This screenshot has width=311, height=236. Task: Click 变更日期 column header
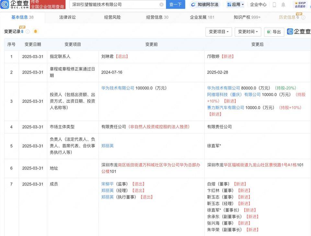click(33, 44)
